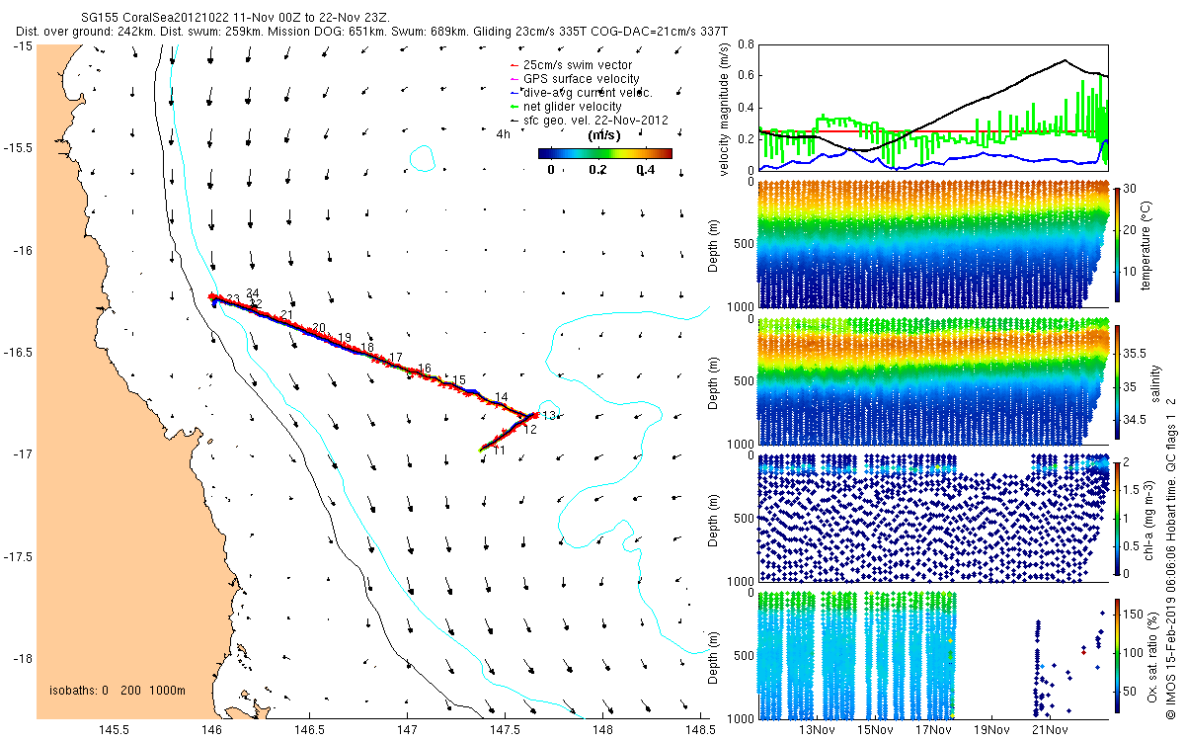Screen dimensions: 1185x741
Task: Click the '0.8' velocity magnitude tick label
Action: coord(744,44)
